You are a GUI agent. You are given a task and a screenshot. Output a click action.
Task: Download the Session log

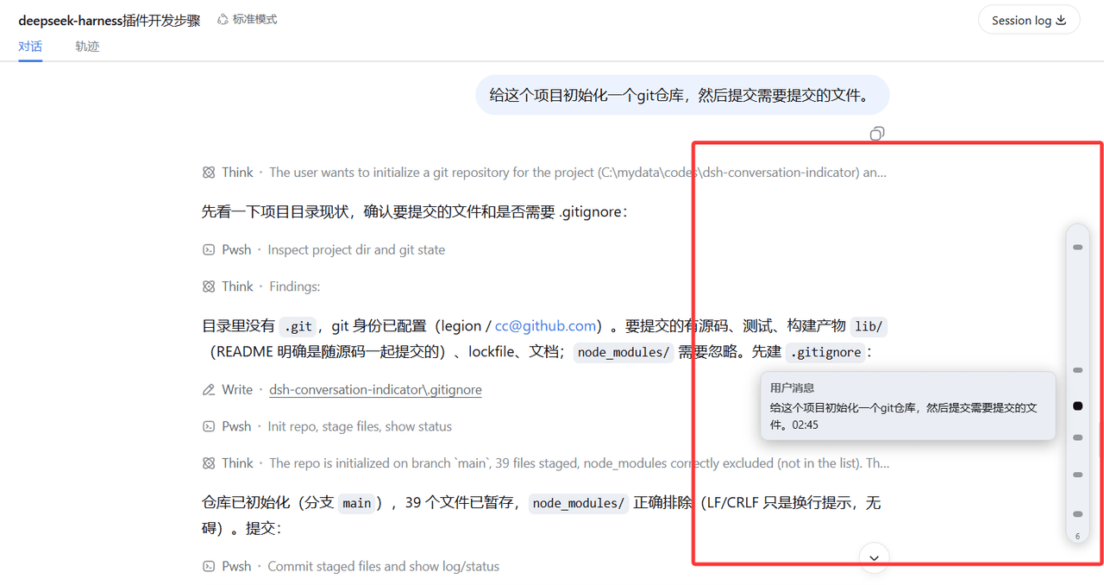(x=1029, y=20)
